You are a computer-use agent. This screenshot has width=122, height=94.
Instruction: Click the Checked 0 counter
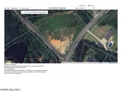point(14,8)
